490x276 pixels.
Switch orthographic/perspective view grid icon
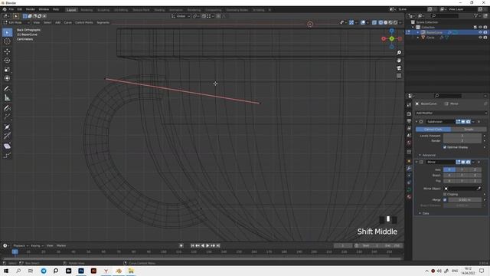tap(399, 76)
